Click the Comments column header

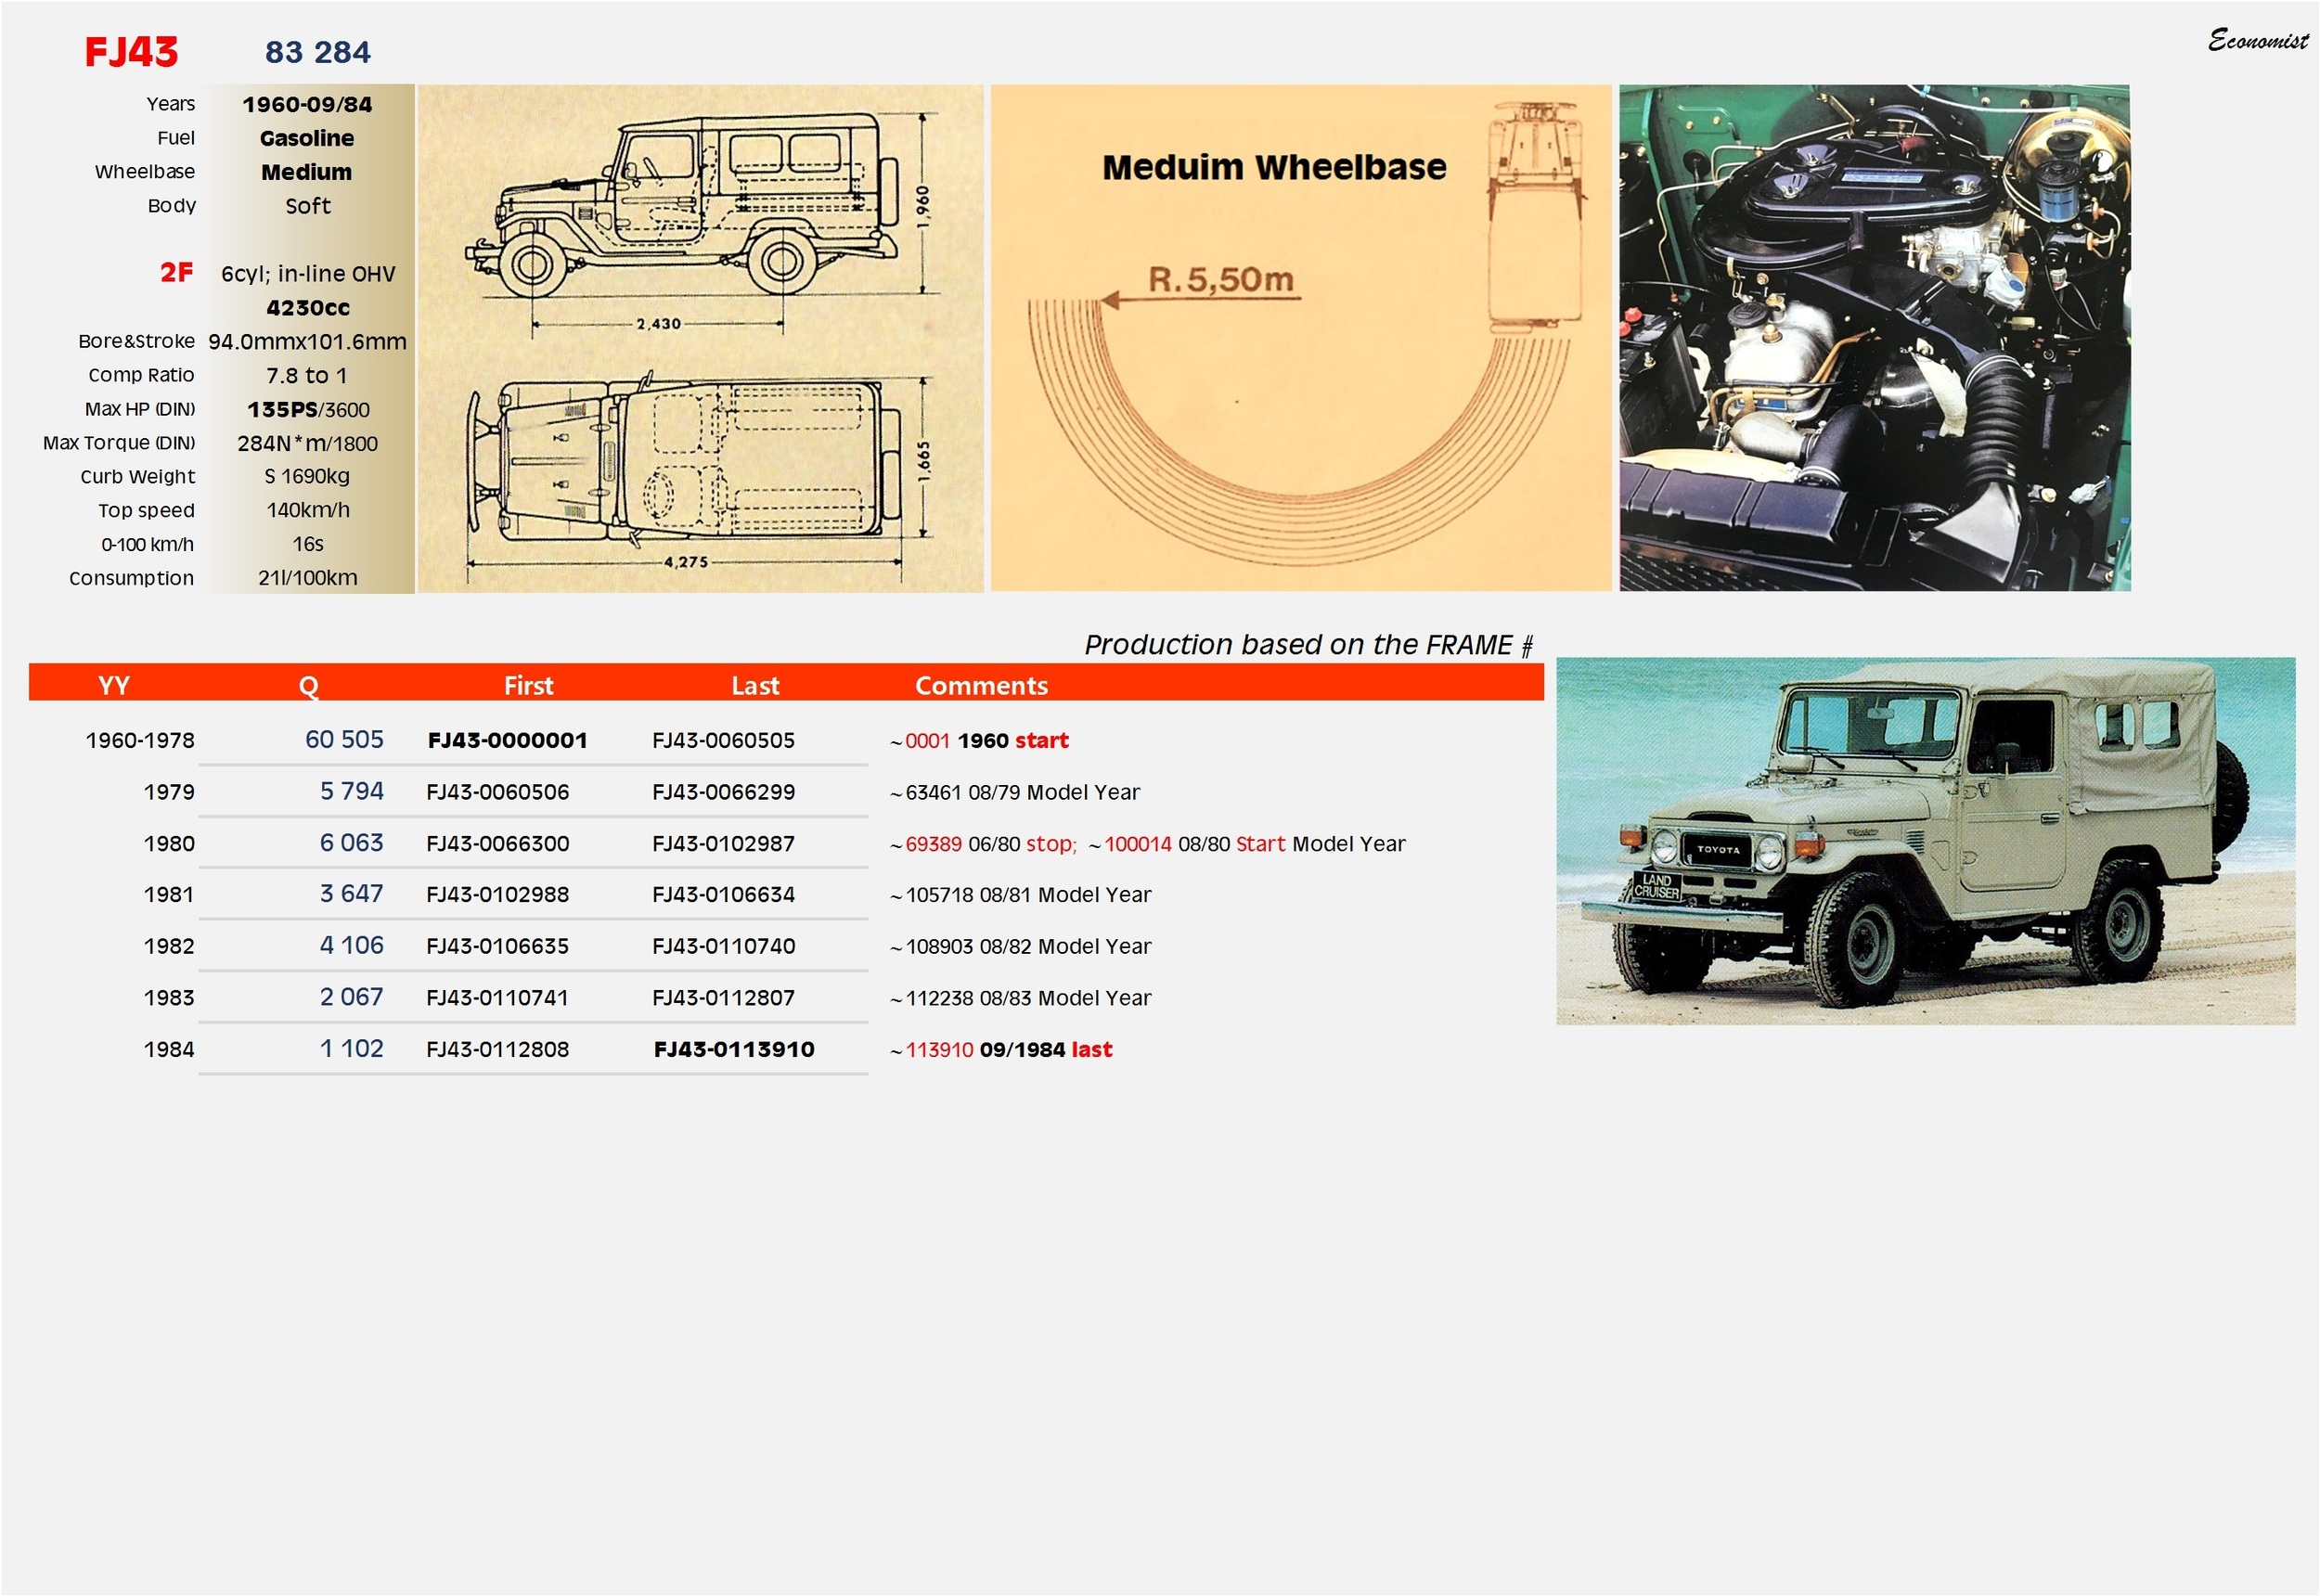[x=982, y=686]
